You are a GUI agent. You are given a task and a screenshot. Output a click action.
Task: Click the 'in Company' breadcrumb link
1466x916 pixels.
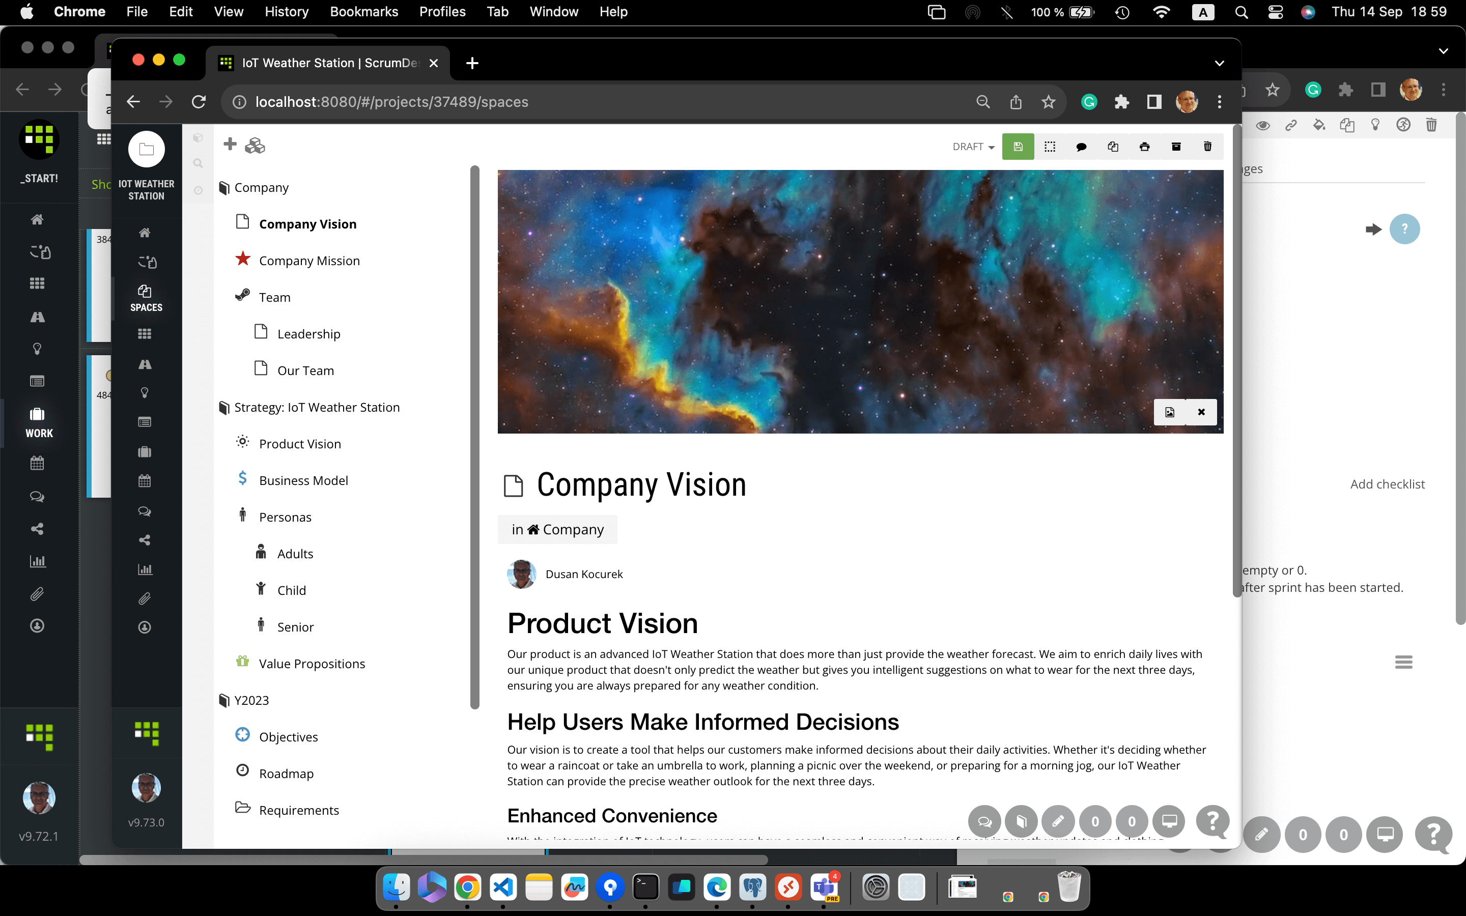[x=557, y=529]
